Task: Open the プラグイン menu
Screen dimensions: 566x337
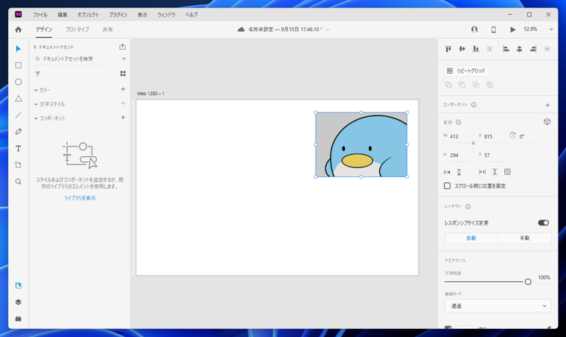Action: [118, 15]
